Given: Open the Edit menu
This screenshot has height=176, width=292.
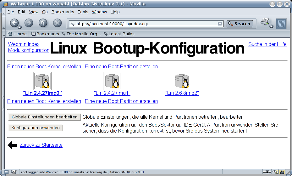Looking at the screenshot, I should (x=21, y=12).
